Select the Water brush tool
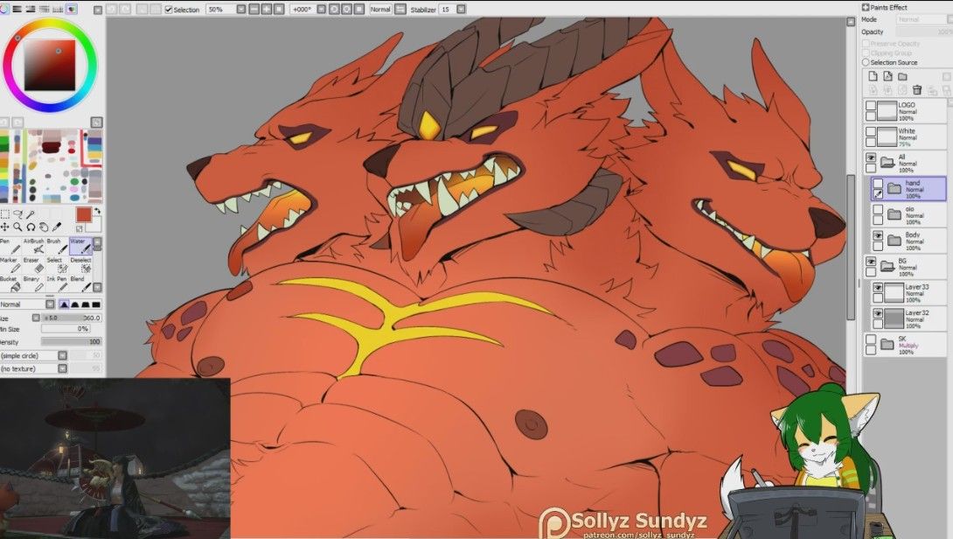 click(x=80, y=246)
